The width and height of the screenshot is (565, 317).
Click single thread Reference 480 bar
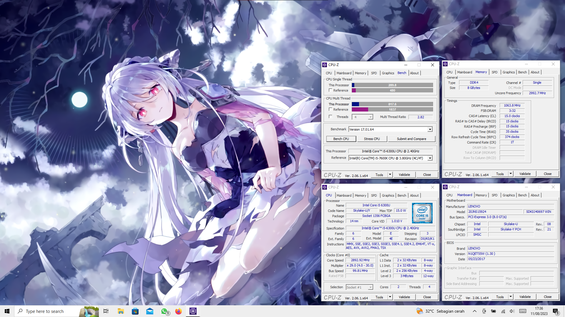tap(392, 90)
